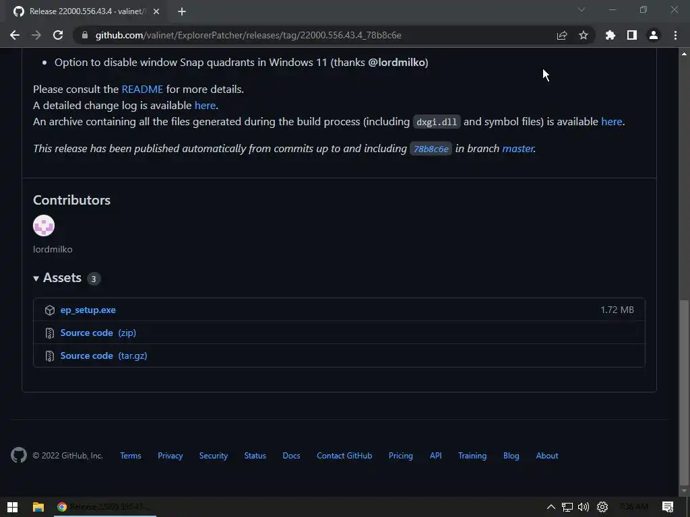Open the Pricing footer link
The image size is (690, 517).
click(x=400, y=456)
